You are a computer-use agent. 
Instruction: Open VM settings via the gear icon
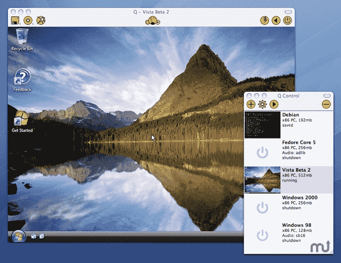[x=262, y=104]
